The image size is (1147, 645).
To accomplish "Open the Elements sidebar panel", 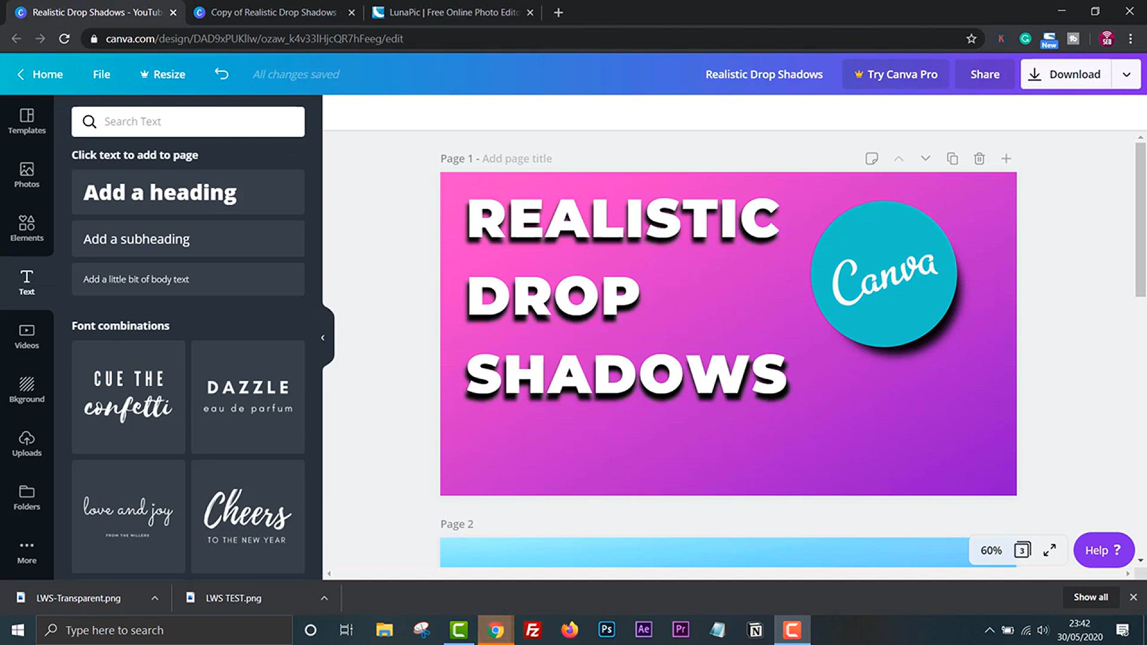I will [x=27, y=229].
